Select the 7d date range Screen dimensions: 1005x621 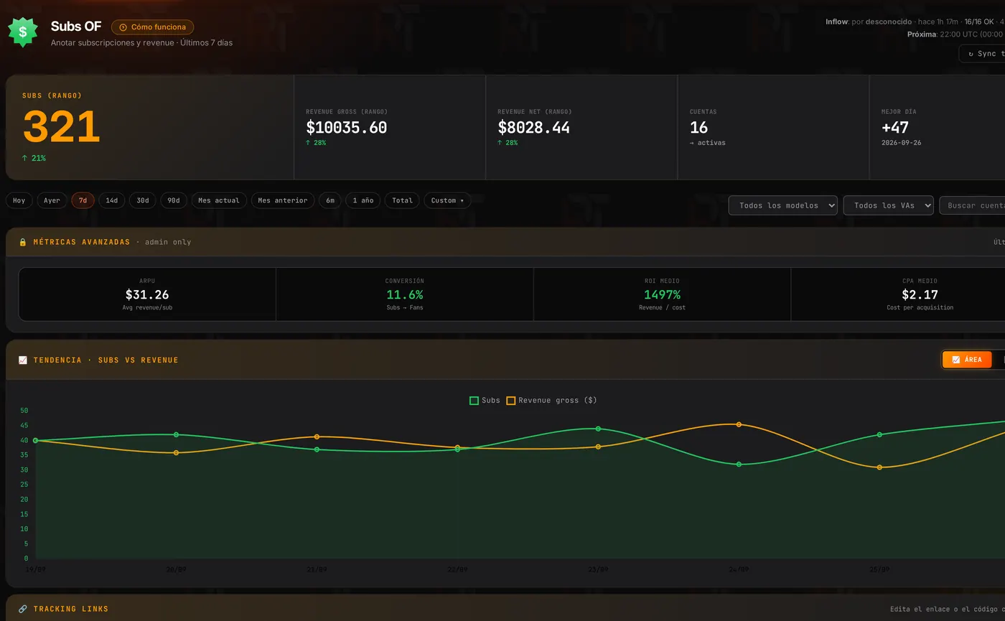[83, 200]
